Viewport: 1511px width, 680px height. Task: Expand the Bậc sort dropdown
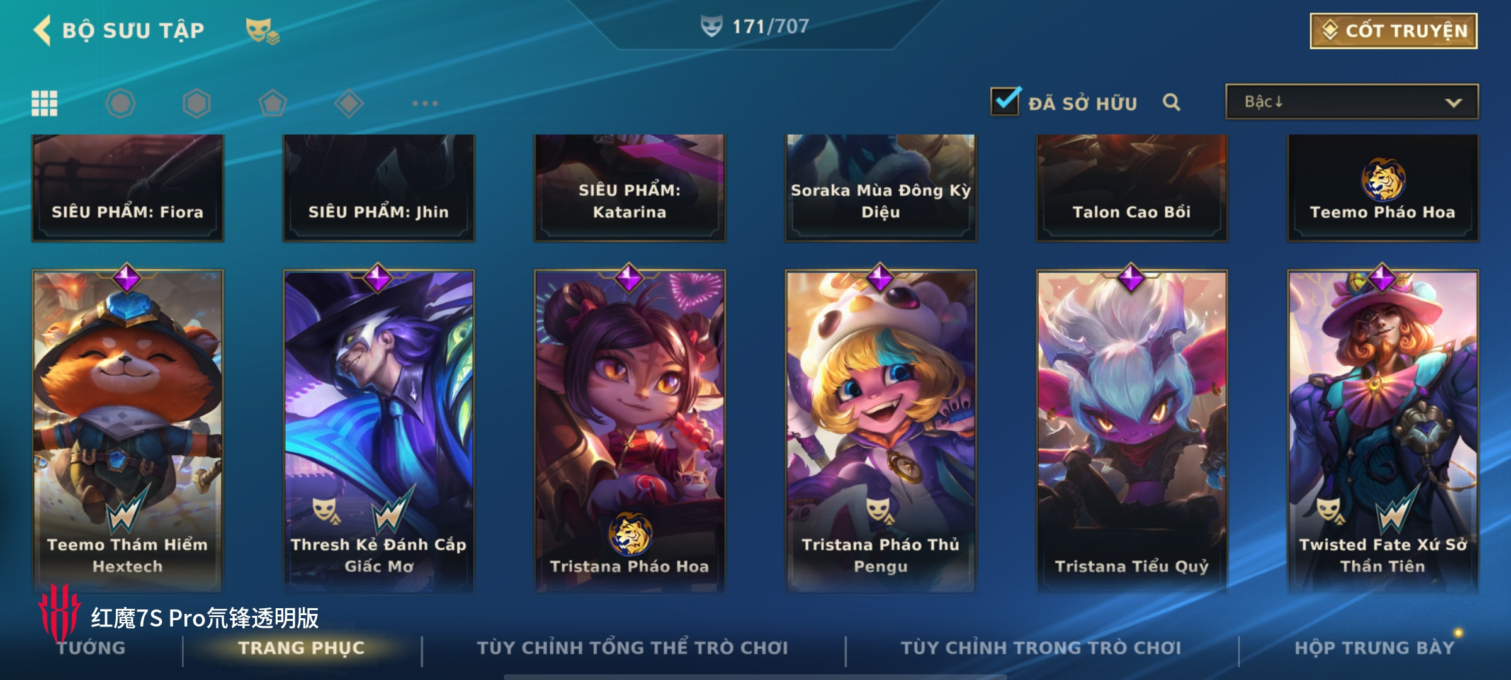[1352, 102]
